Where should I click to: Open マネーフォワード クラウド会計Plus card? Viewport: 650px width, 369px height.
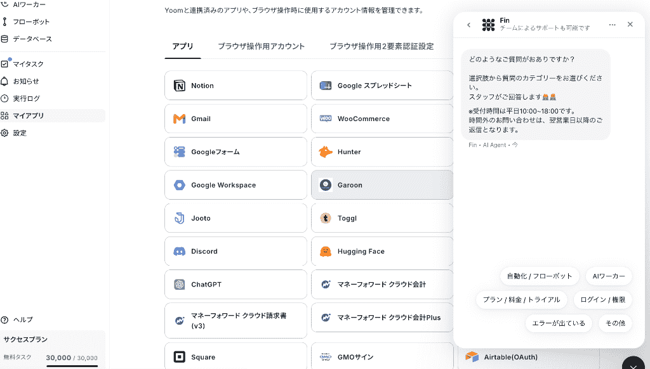(381, 318)
